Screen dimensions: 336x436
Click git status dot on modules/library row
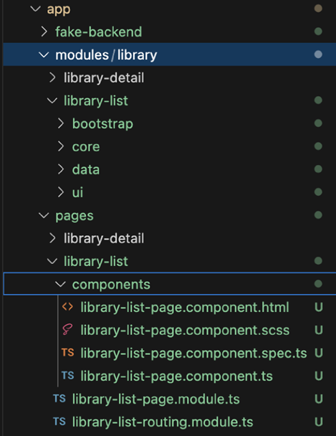pos(318,54)
